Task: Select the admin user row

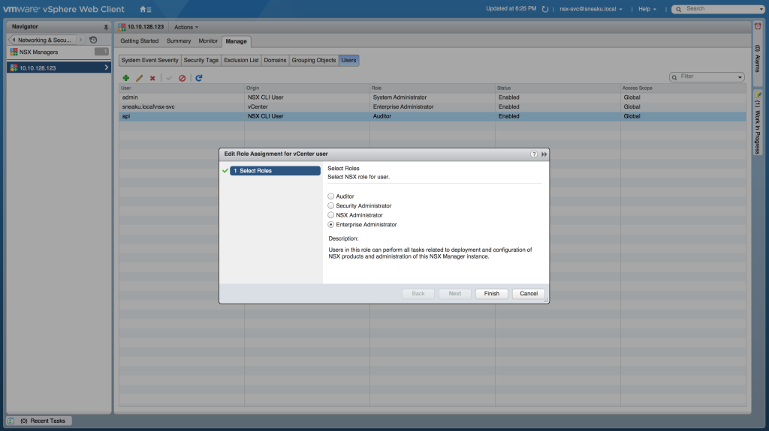Action: (432, 97)
